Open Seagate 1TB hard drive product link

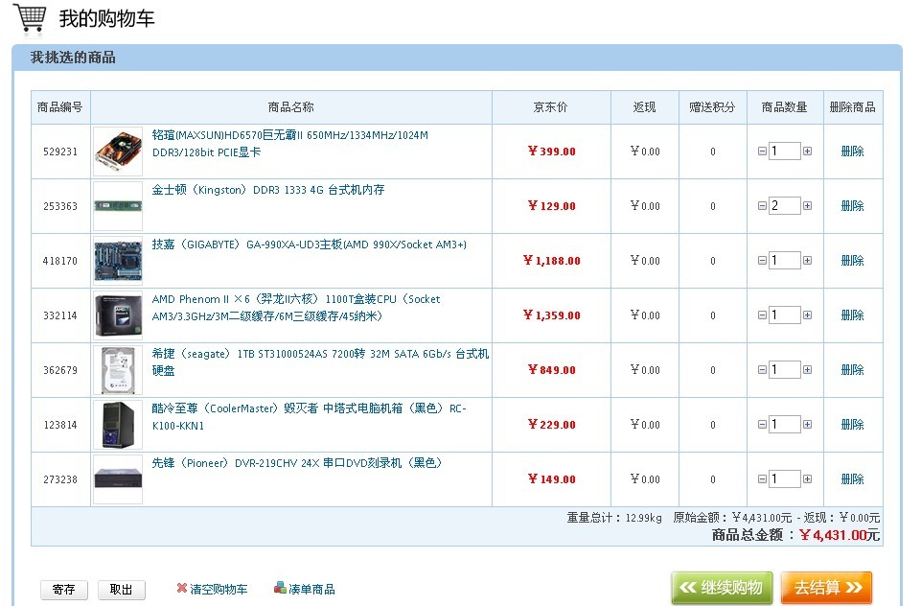[x=319, y=355]
